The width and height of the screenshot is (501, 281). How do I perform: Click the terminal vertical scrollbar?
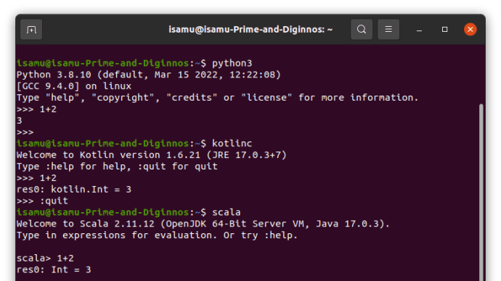click(x=481, y=193)
